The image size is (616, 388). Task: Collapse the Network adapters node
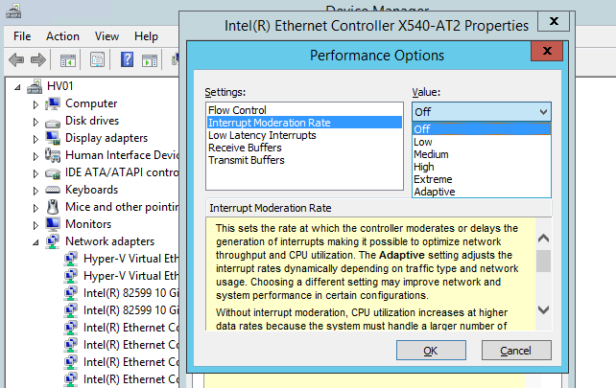pos(36,242)
